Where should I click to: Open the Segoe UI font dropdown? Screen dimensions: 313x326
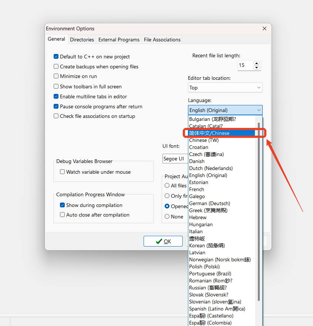[x=175, y=159]
